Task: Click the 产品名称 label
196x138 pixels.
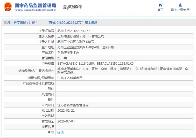Action: tap(48, 53)
